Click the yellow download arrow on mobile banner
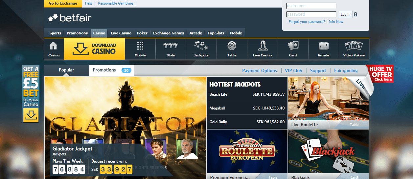 coord(31,115)
